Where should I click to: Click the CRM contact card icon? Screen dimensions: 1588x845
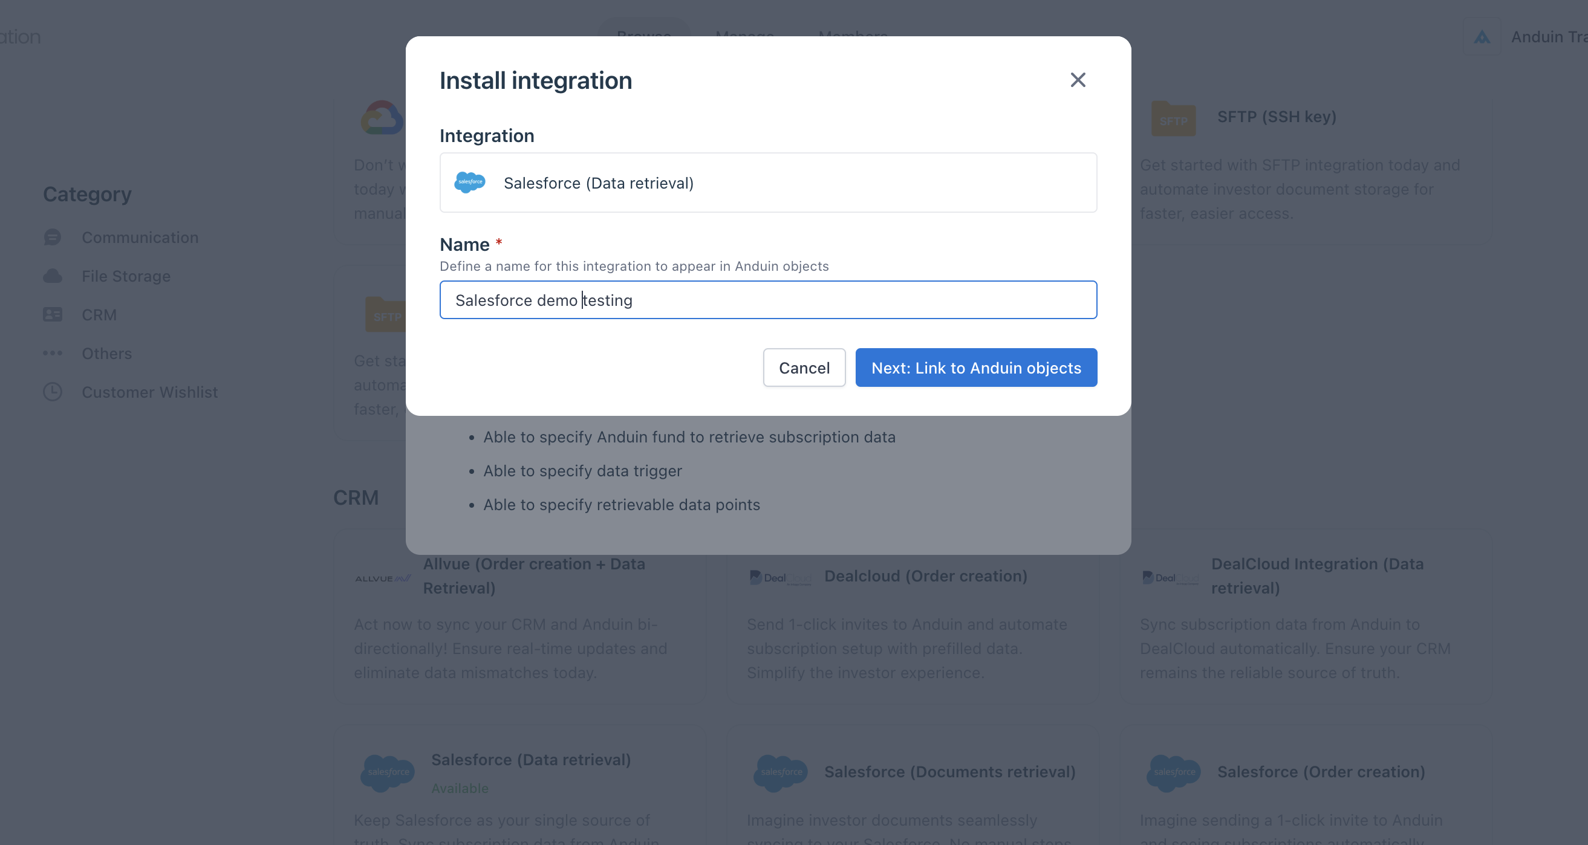coord(53,315)
